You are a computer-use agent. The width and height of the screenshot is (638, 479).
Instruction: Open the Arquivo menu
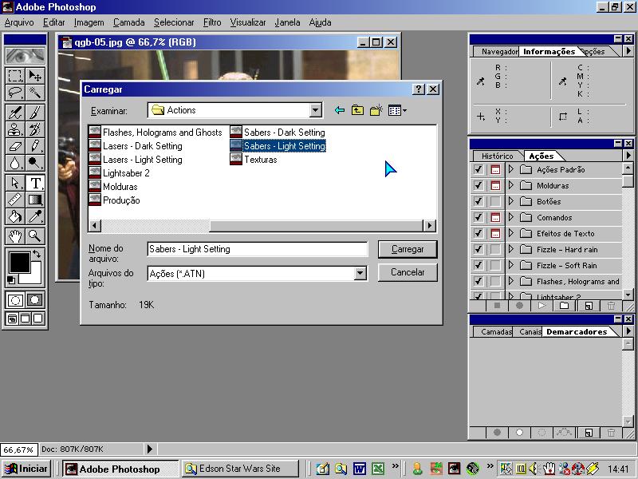[x=19, y=22]
